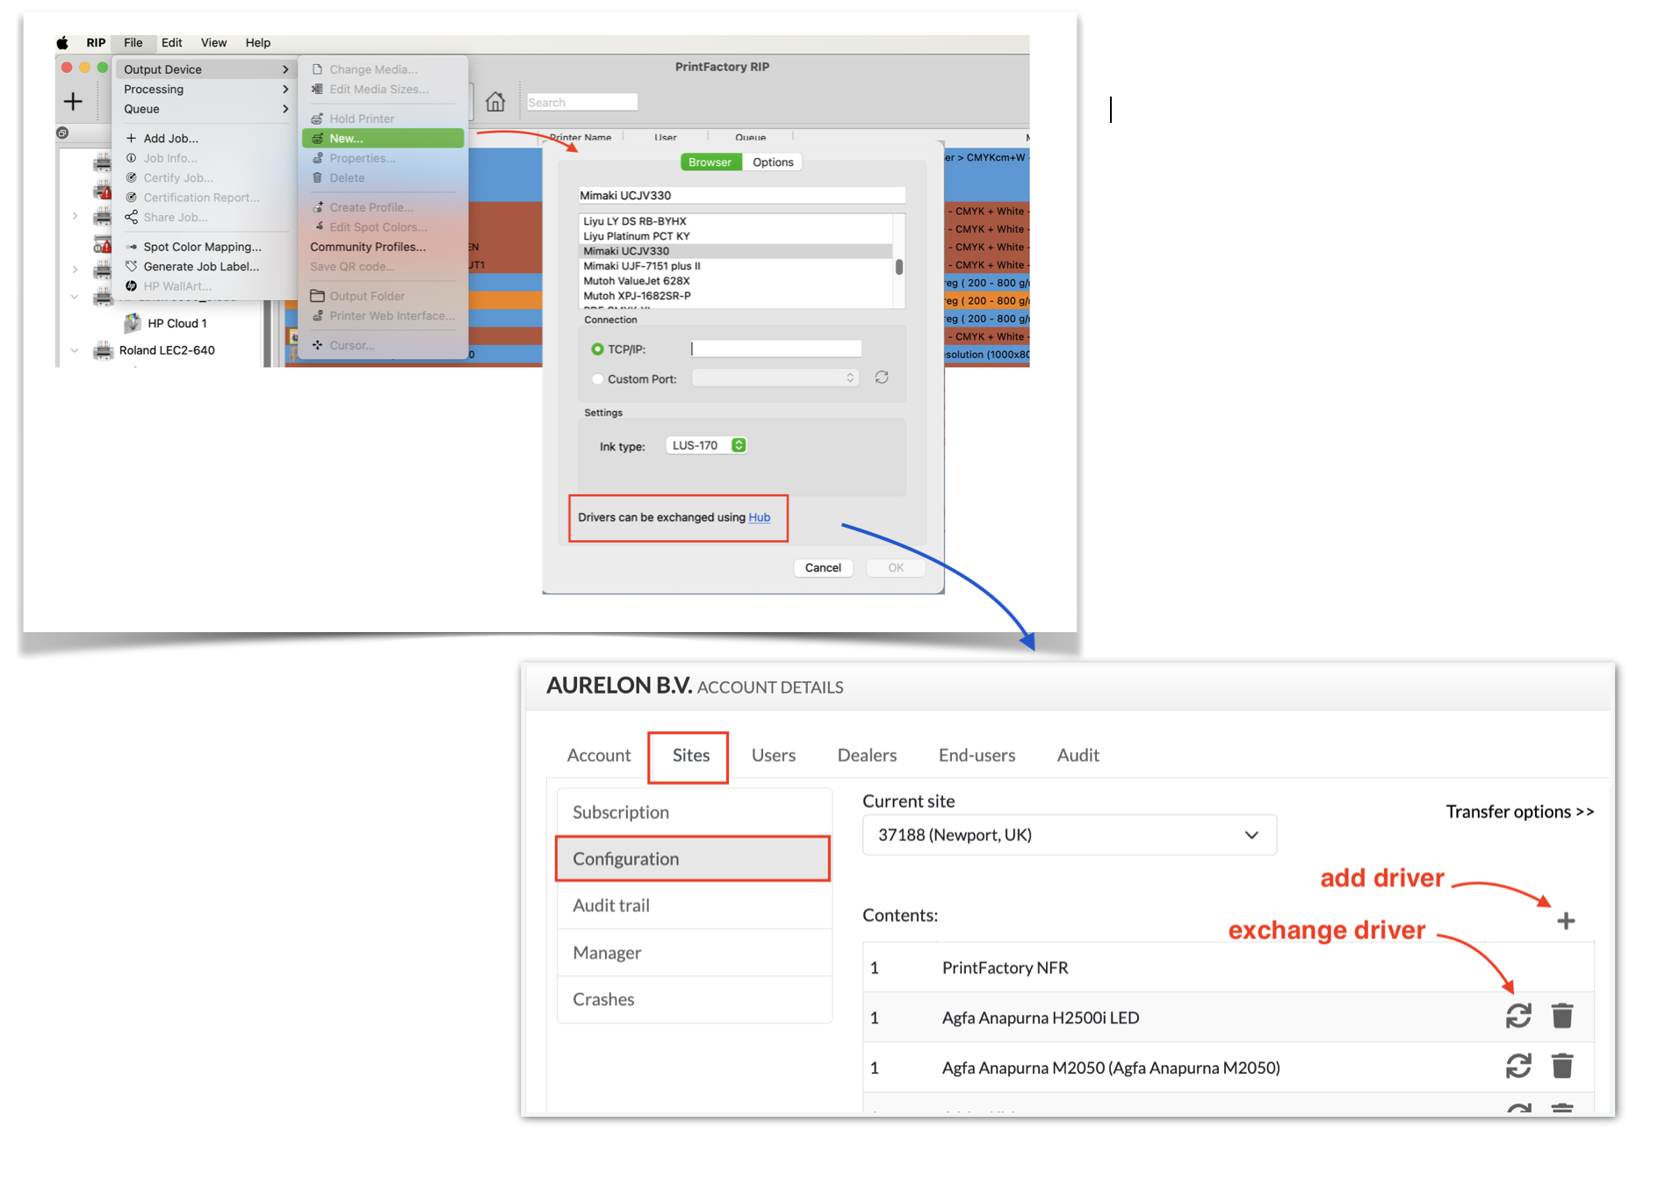The image size is (1665, 1180).
Task: Switch to the Browser tab
Action: (x=710, y=162)
